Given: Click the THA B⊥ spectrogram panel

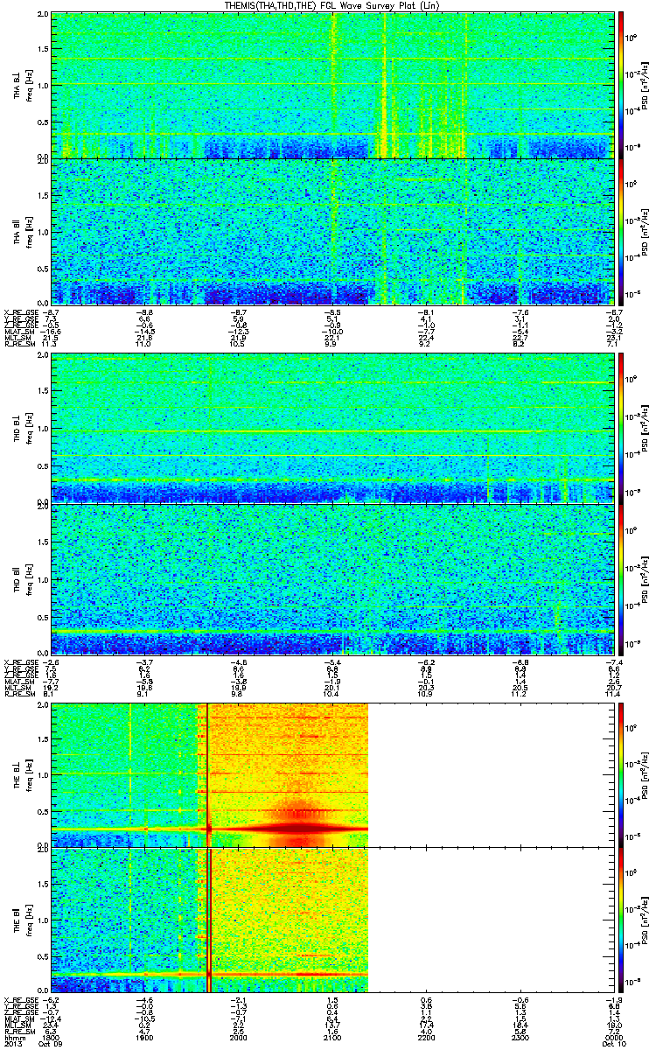Looking at the screenshot, I should tap(331, 85).
